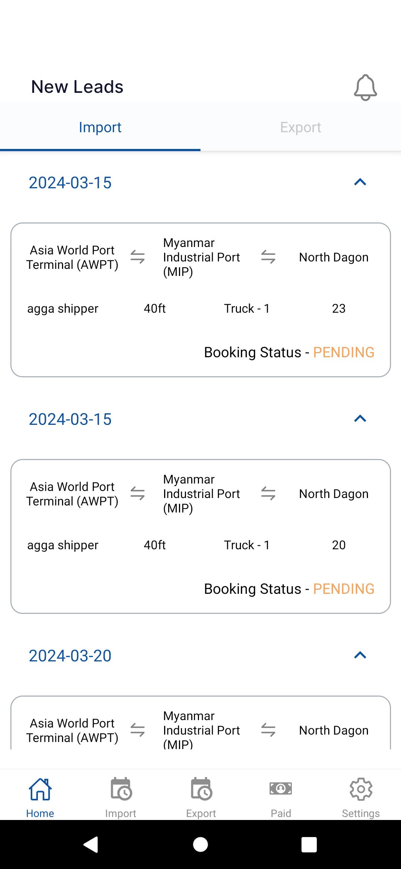The image size is (401, 869).
Task: Tap the Android back navigation button
Action: click(91, 844)
